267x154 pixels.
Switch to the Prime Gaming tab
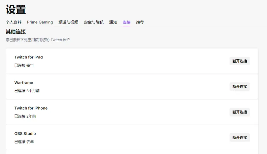40,22
